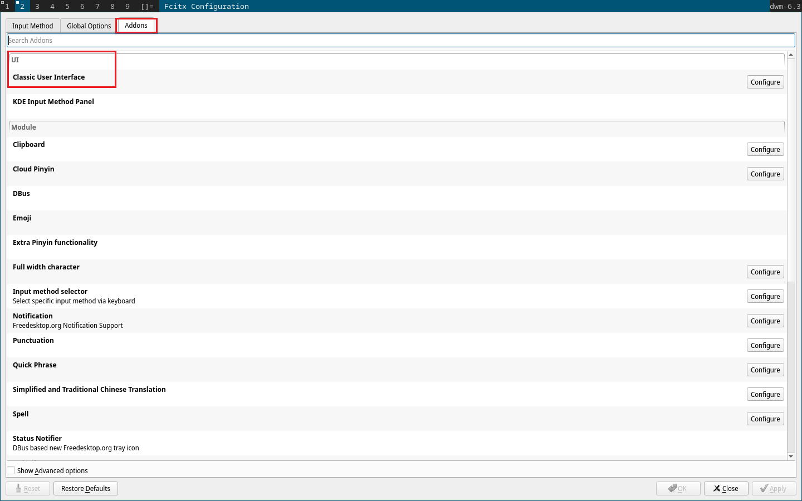Viewport: 802px width, 501px height.
Task: Click the dwm layout symbol []=
Action: tap(148, 6)
